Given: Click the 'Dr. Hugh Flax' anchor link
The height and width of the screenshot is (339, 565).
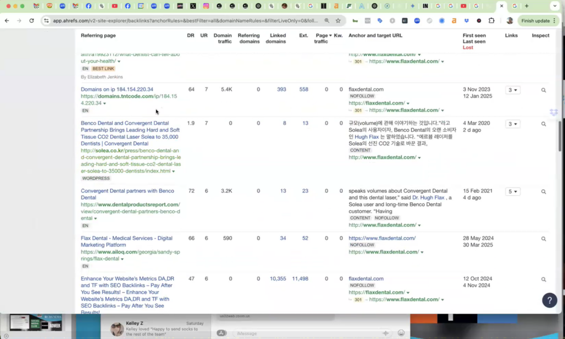Looking at the screenshot, I should coord(428,197).
